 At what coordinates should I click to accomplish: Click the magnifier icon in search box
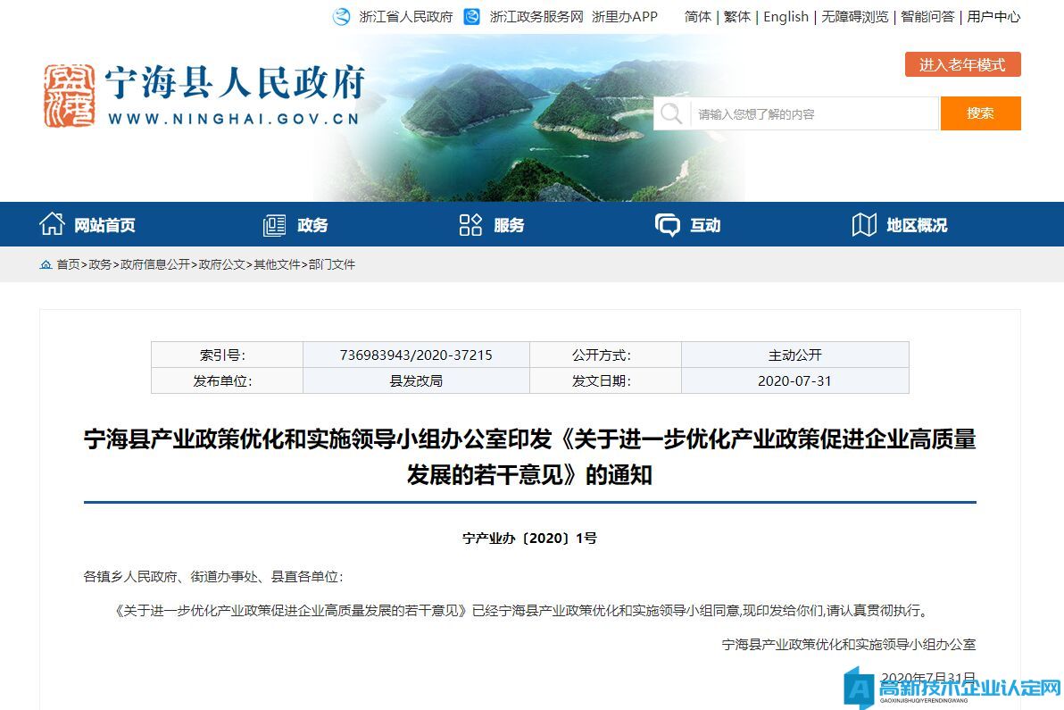pyautogui.click(x=671, y=113)
